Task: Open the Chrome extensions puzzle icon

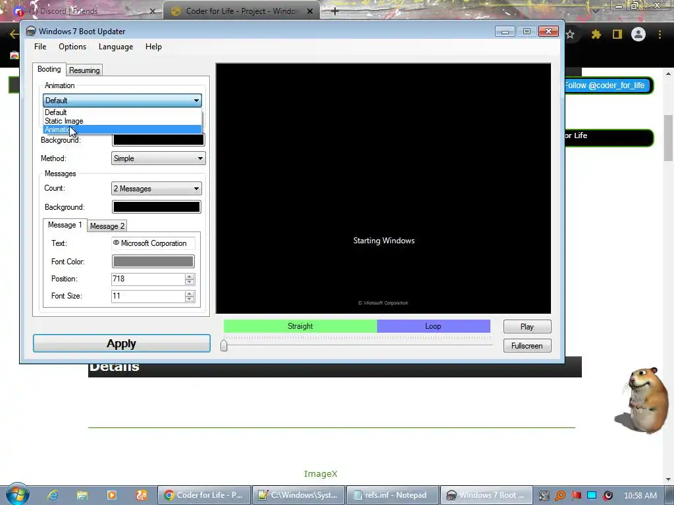Action: (596, 34)
